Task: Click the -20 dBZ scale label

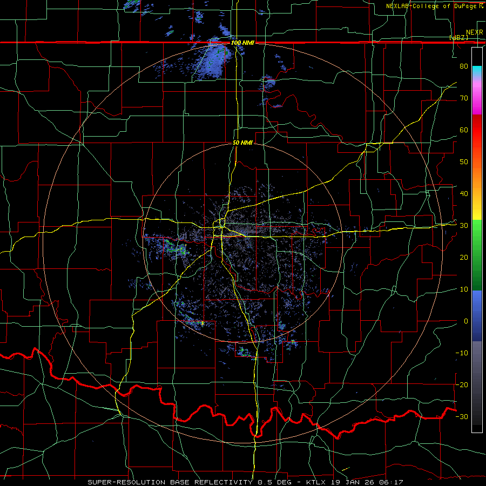Action: 462,385
